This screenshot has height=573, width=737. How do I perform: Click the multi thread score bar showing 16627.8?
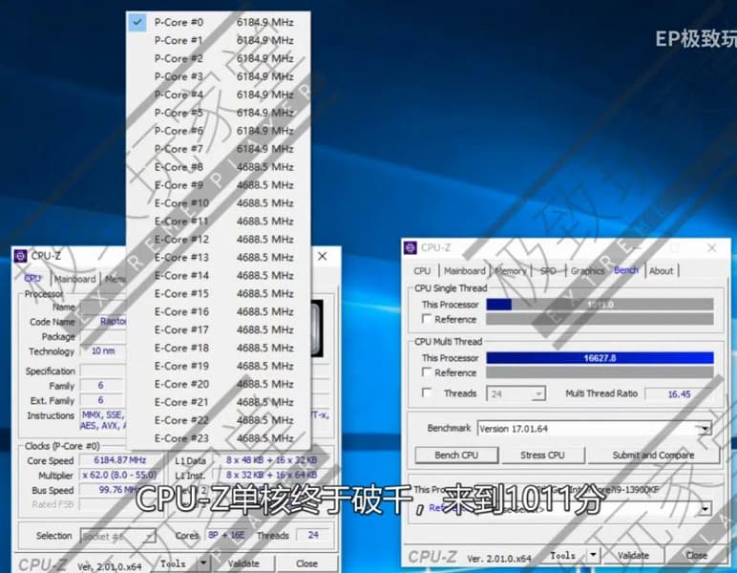[600, 358]
